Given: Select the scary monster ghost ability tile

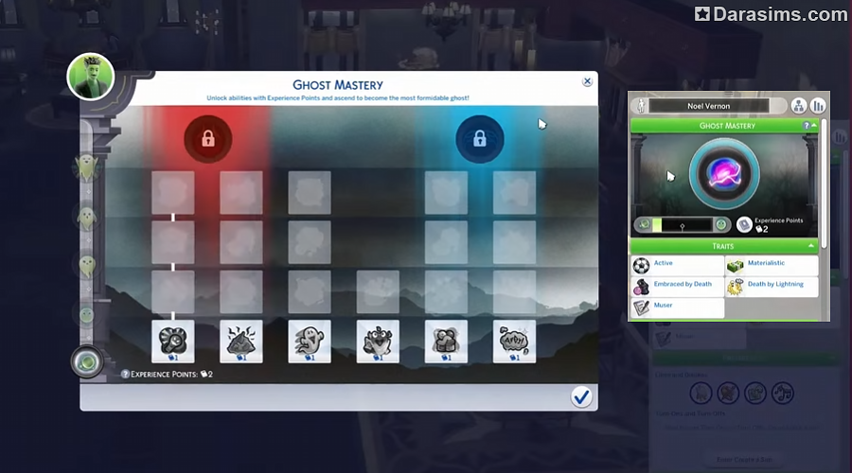Looking at the screenshot, I should click(378, 342).
